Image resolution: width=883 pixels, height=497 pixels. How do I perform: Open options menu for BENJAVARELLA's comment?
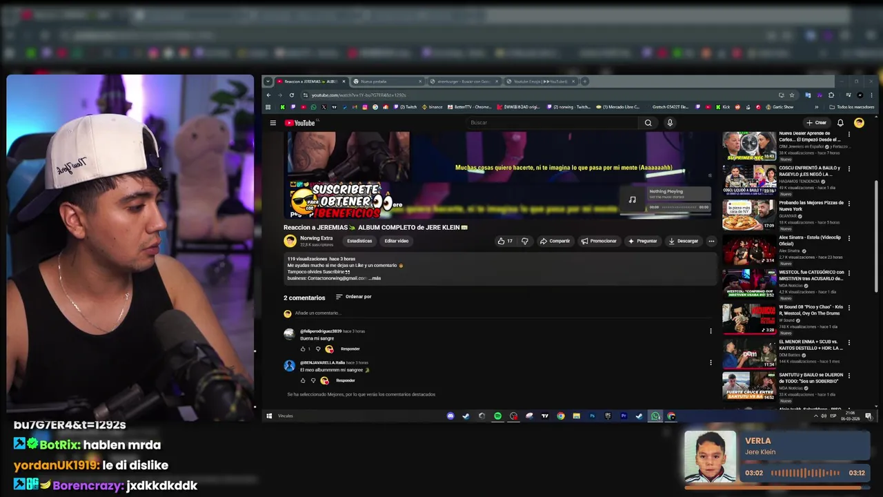[711, 362]
